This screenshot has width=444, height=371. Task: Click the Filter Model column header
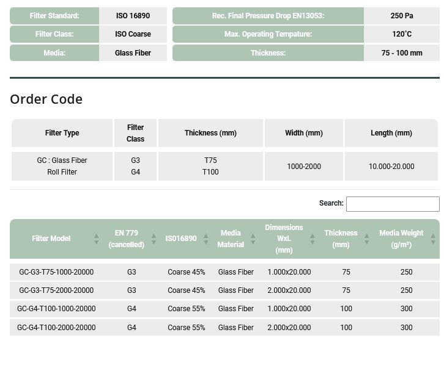tap(51, 239)
